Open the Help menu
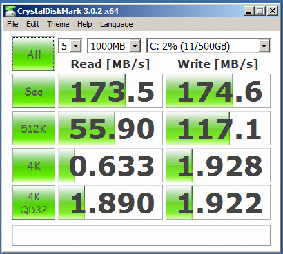This screenshot has width=283, height=254. (x=85, y=24)
